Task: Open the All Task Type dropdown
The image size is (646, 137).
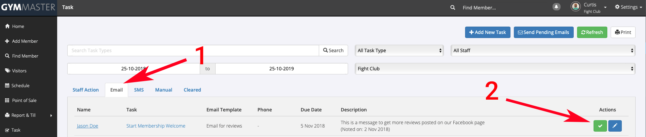Action: pyautogui.click(x=399, y=50)
